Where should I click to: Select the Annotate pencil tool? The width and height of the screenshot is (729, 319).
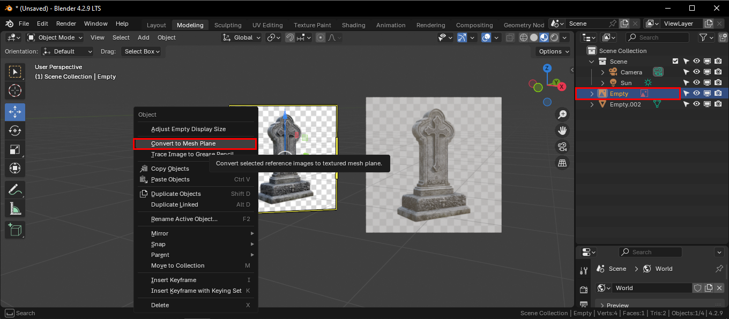pyautogui.click(x=15, y=189)
